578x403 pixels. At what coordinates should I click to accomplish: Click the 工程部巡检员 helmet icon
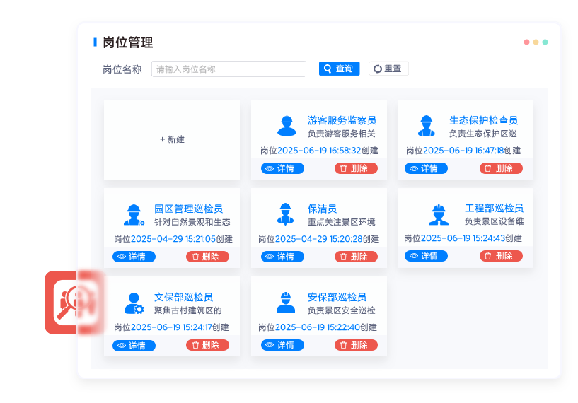[x=438, y=214]
